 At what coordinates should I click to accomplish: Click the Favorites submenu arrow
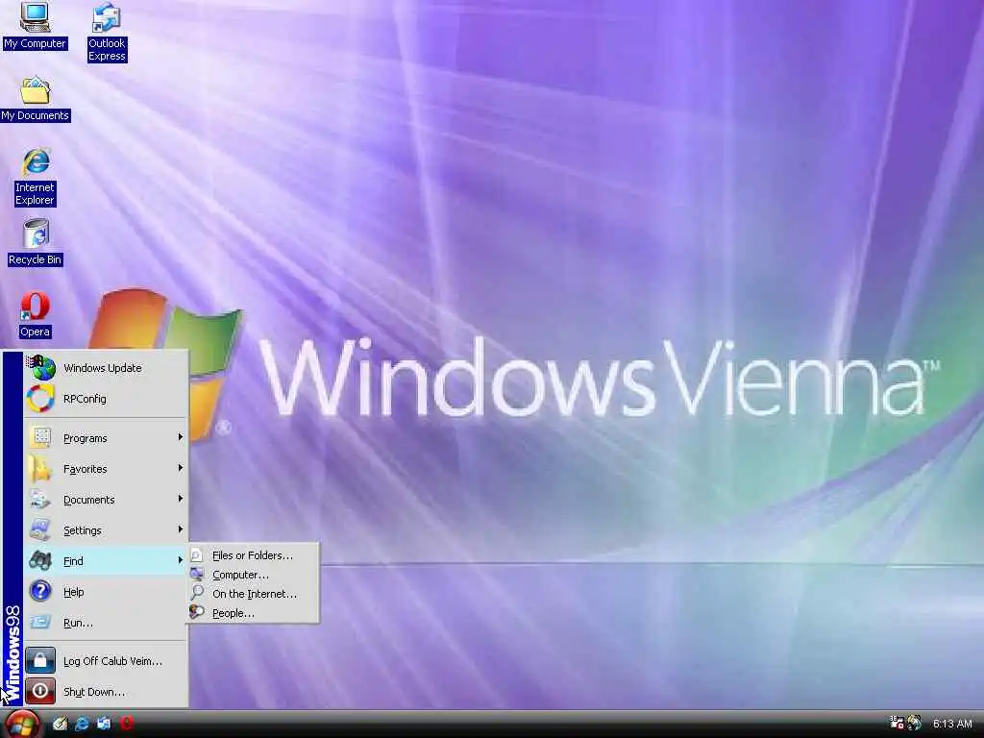click(x=180, y=468)
